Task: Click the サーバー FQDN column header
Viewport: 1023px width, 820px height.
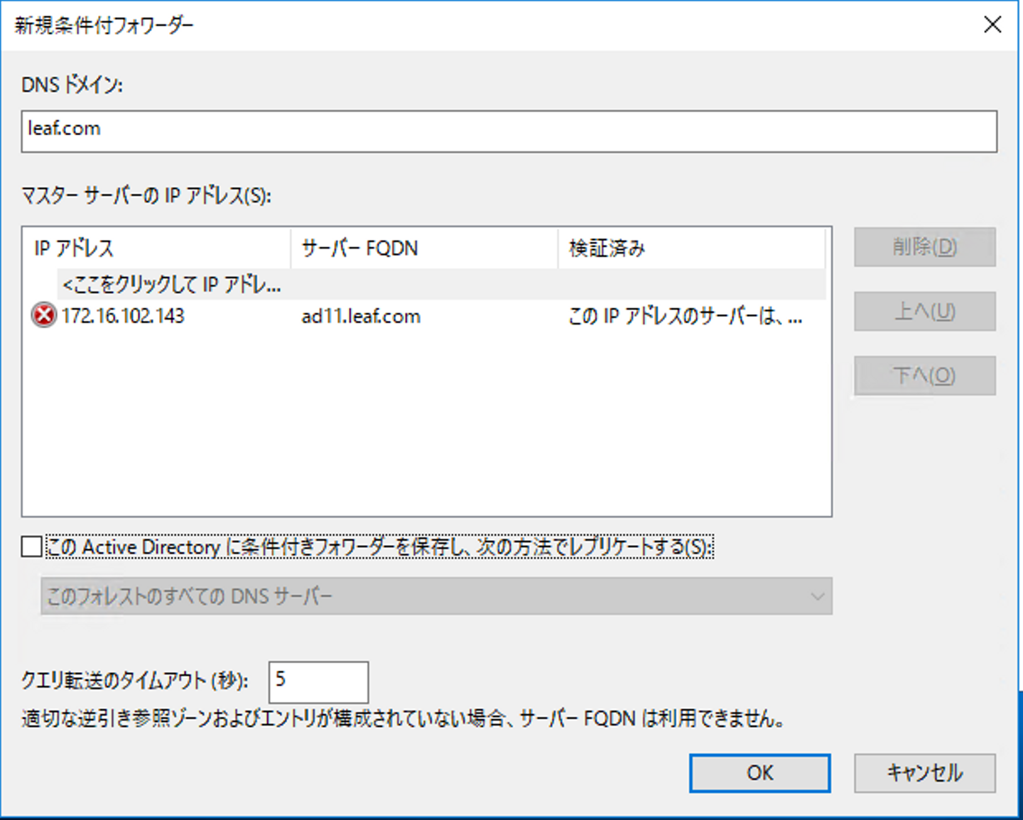Action: click(x=359, y=248)
